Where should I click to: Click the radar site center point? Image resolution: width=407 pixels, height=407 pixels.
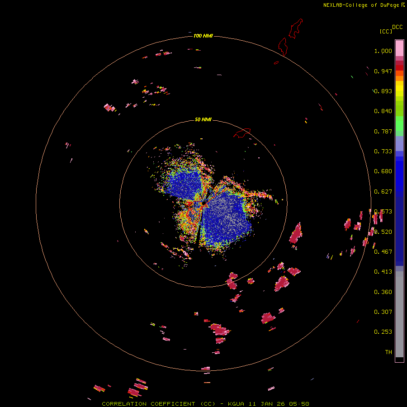click(203, 203)
